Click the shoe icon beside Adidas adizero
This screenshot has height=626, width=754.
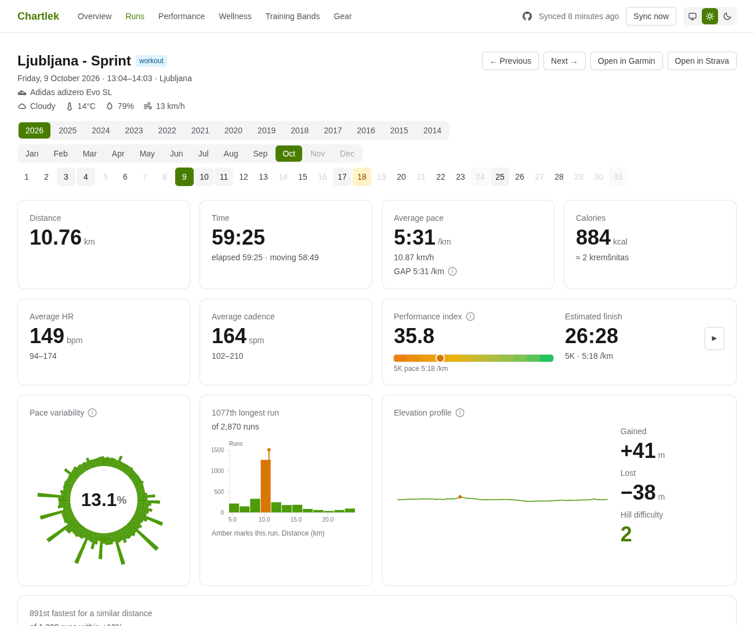point(22,92)
